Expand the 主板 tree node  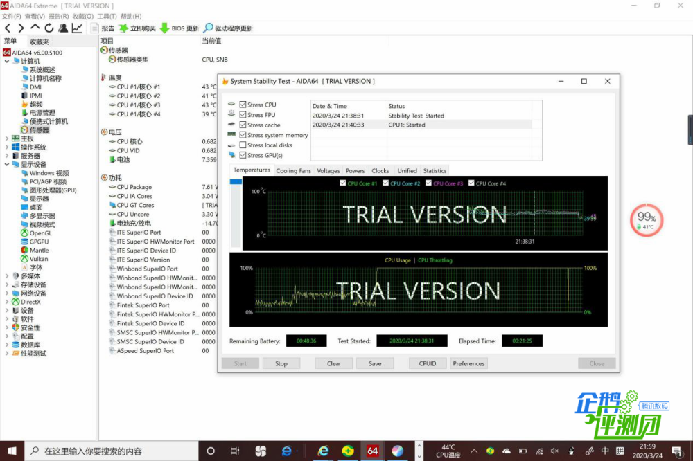tap(7, 138)
